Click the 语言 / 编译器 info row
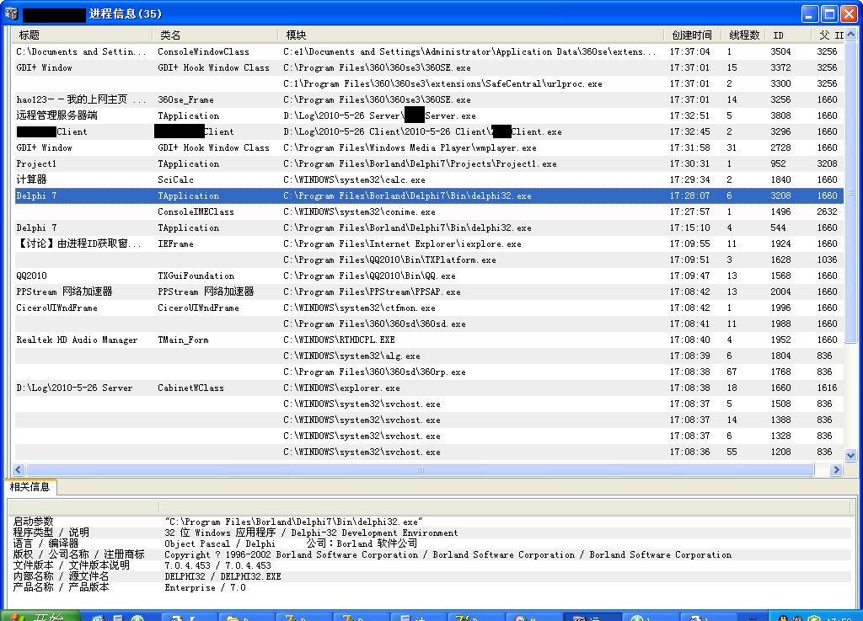 pos(431,543)
